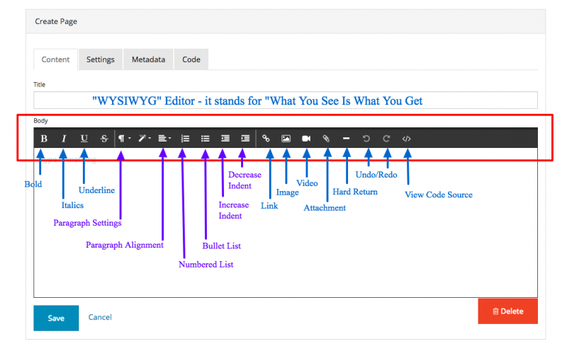Insert a horizontal rule line
The image size is (567, 358).
346,139
